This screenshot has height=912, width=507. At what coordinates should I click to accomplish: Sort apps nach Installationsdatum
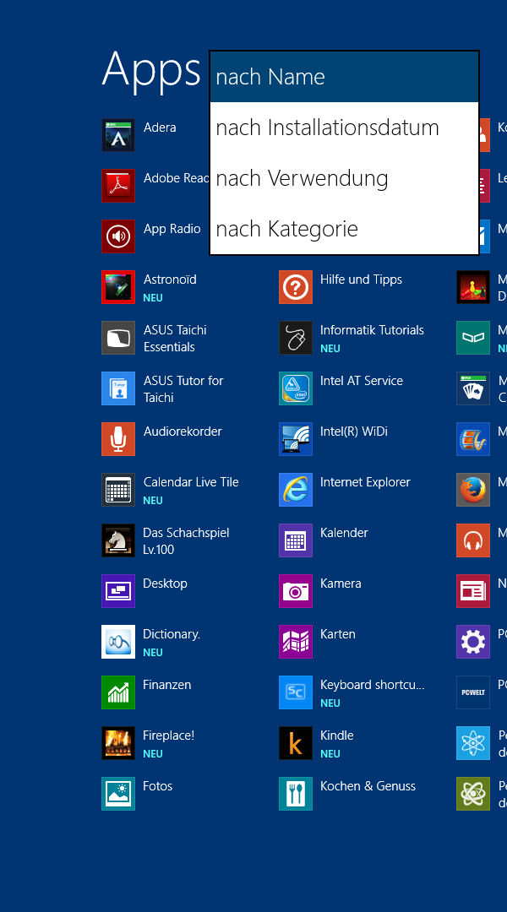344,128
